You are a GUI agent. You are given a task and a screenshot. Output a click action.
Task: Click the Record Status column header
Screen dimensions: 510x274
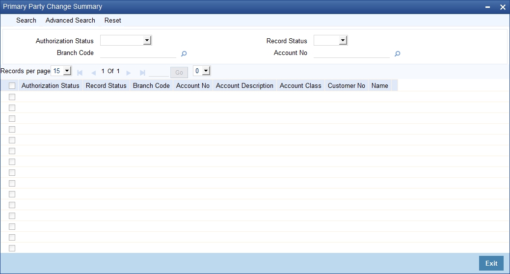tap(106, 85)
